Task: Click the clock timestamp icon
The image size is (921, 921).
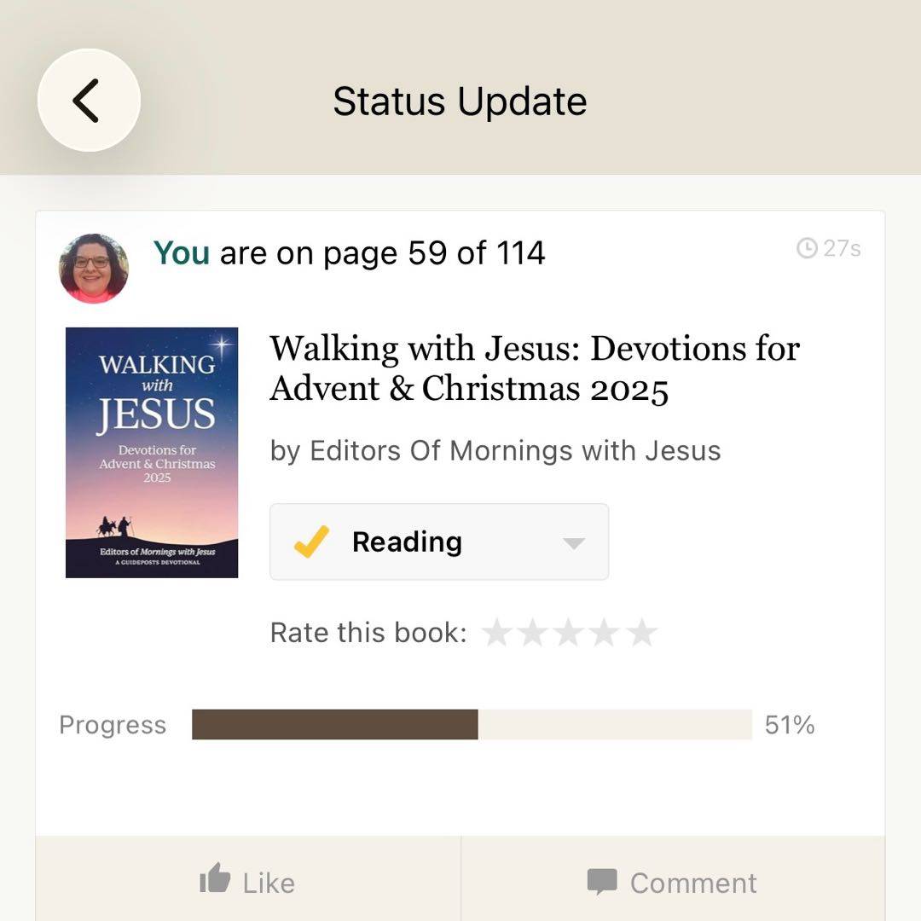Action: [x=806, y=248]
